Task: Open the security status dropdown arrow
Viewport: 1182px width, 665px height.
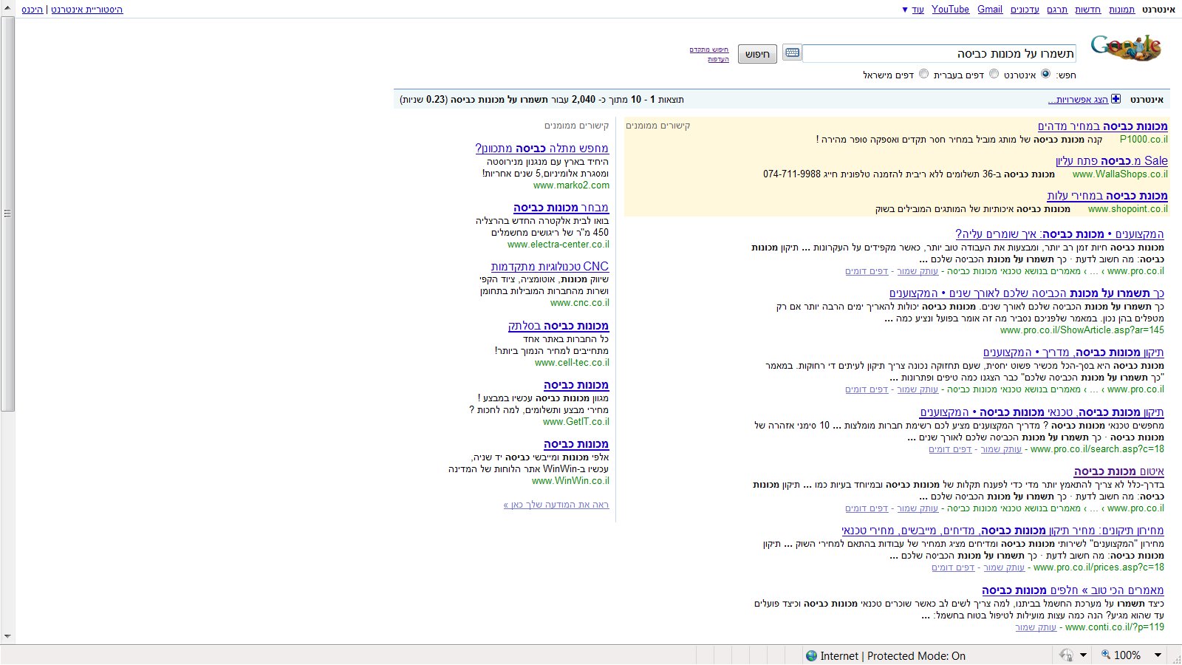Action: pos(1084,655)
